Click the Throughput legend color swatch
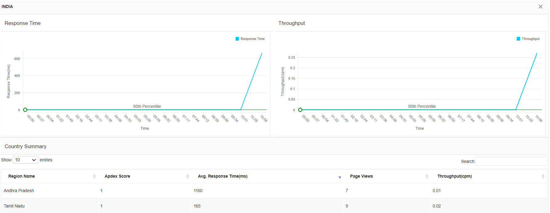This screenshot has width=550, height=213. coord(518,39)
